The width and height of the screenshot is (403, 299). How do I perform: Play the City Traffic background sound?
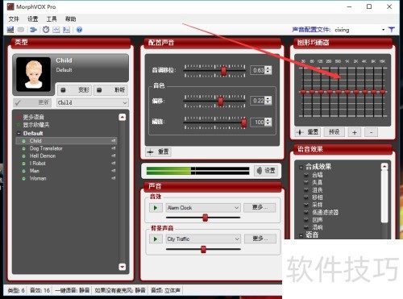click(x=156, y=239)
